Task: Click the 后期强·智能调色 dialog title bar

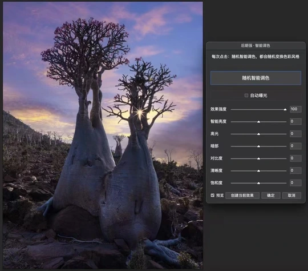Action: tap(256, 46)
